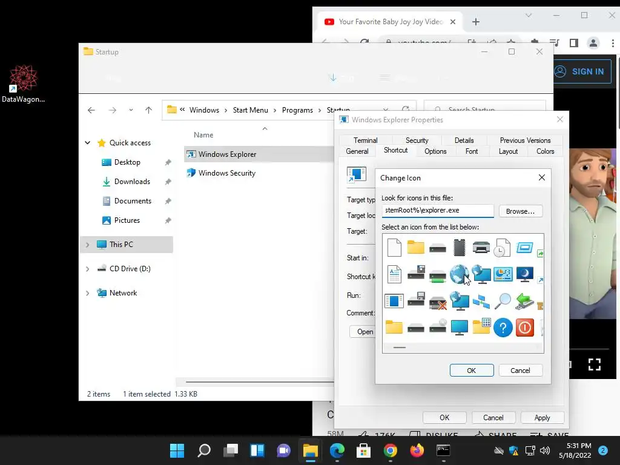This screenshot has height=465, width=620.
Task: Select the blue Run window frame icon
Action: pyautogui.click(x=525, y=248)
